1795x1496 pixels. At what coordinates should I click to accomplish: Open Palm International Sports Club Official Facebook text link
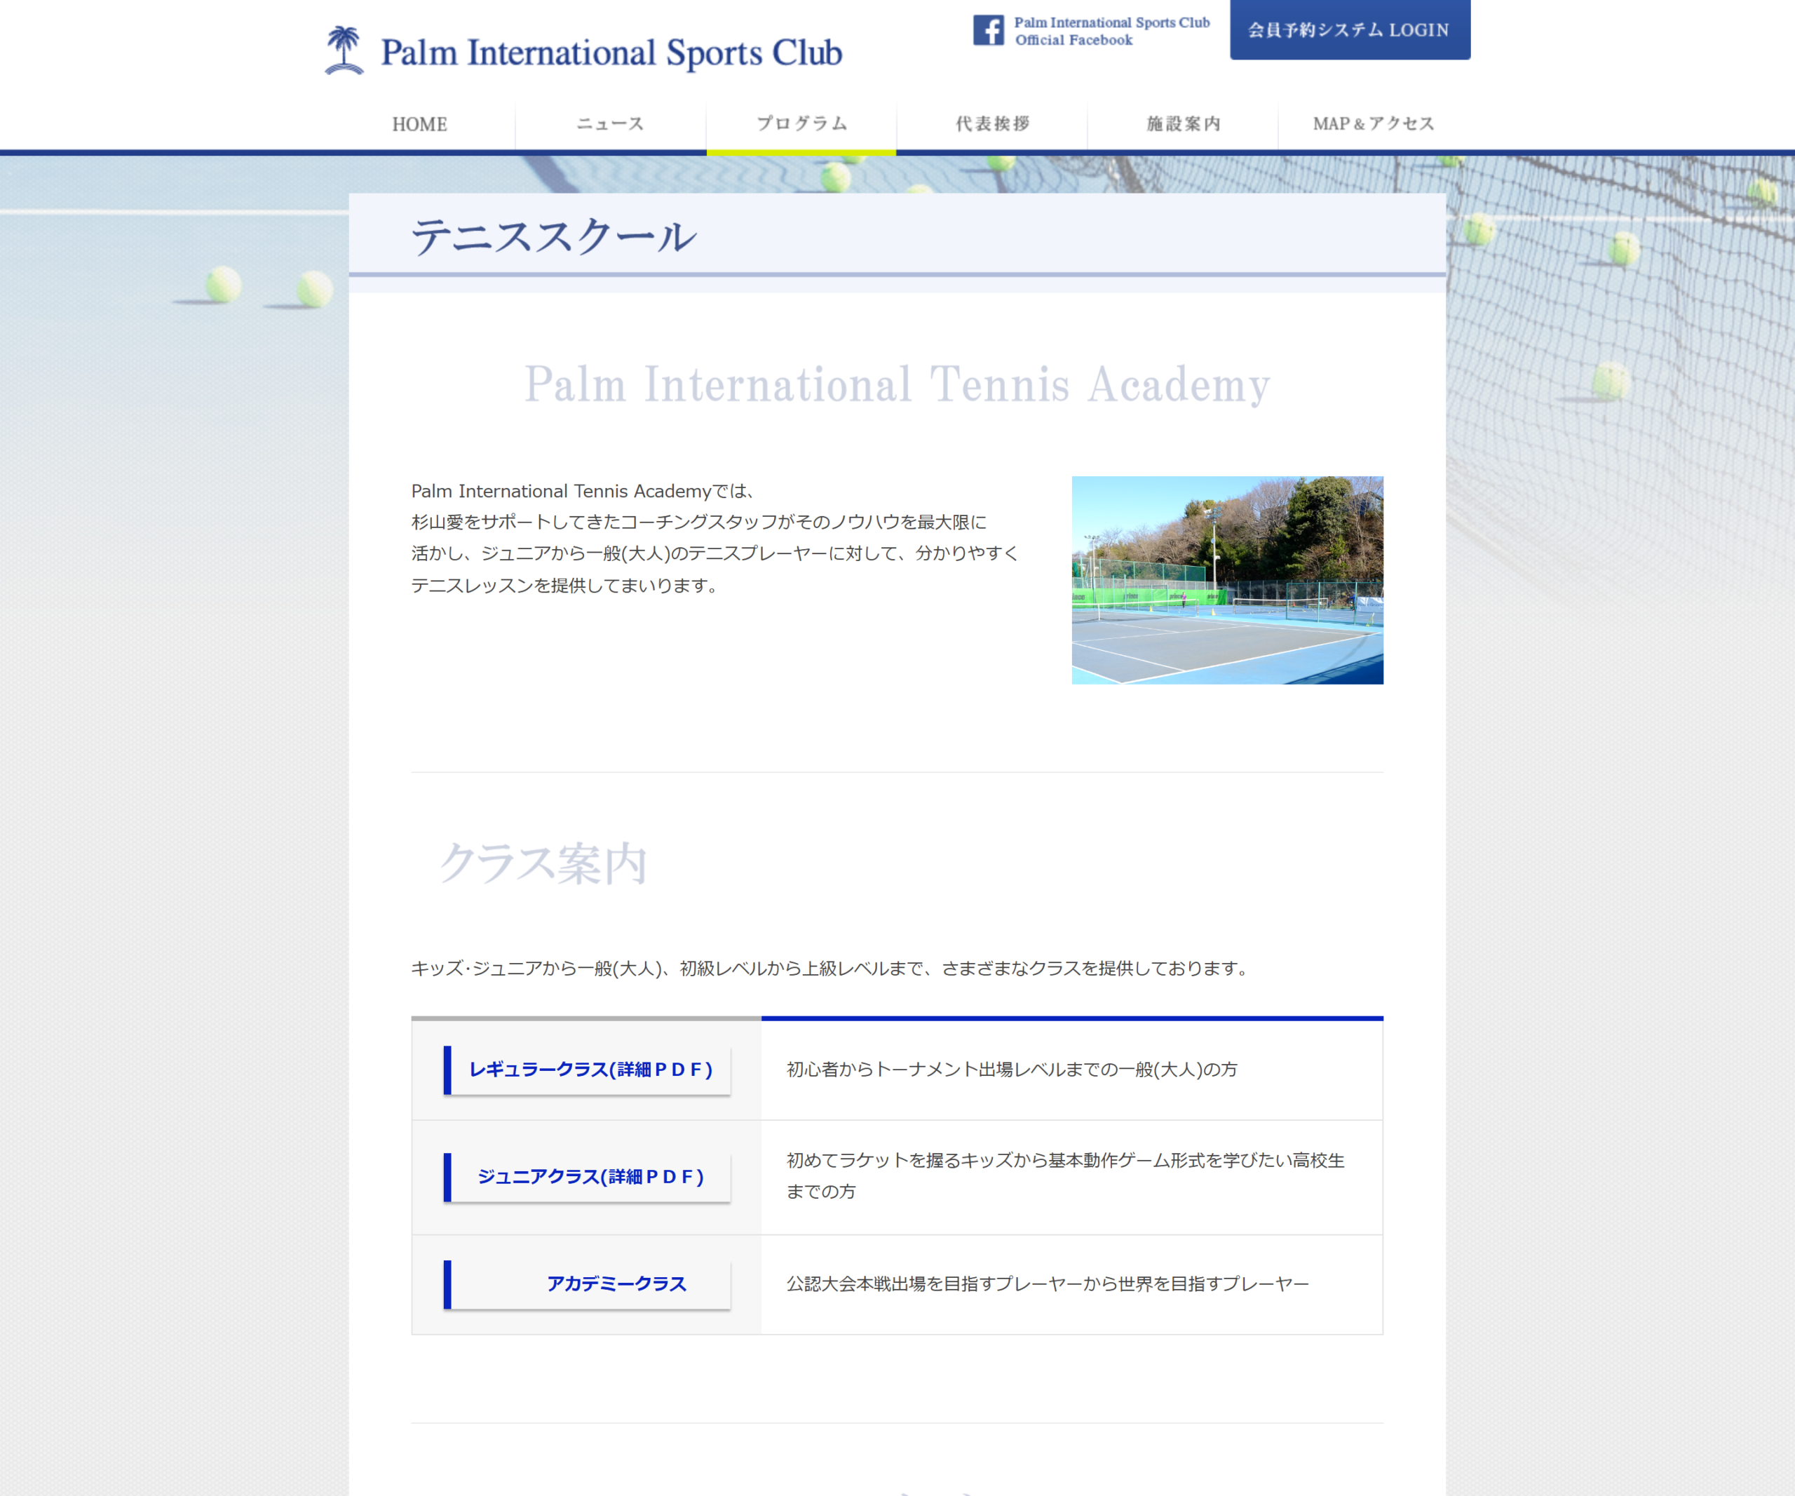click(x=1111, y=31)
